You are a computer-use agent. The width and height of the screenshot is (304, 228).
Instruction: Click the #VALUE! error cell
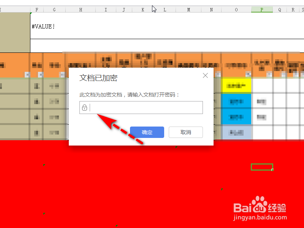[x=167, y=26]
